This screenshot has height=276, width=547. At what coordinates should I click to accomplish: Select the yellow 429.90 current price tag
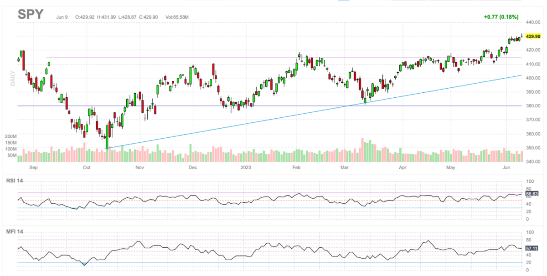point(533,36)
